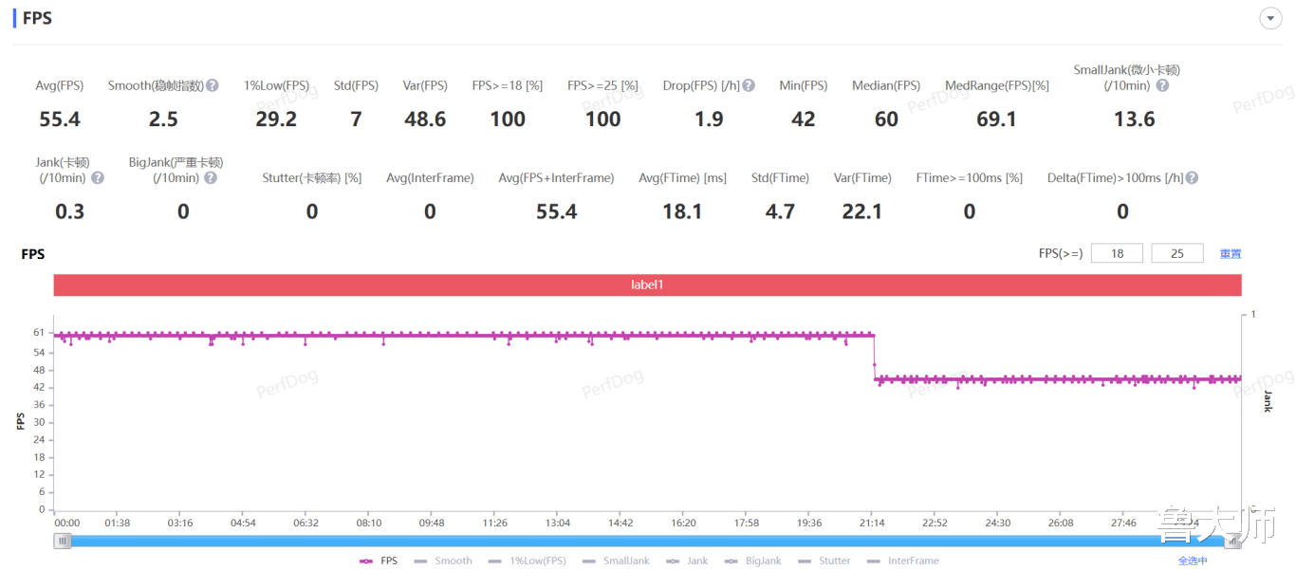
Task: Show Stutter series via legend
Action: pos(824,561)
